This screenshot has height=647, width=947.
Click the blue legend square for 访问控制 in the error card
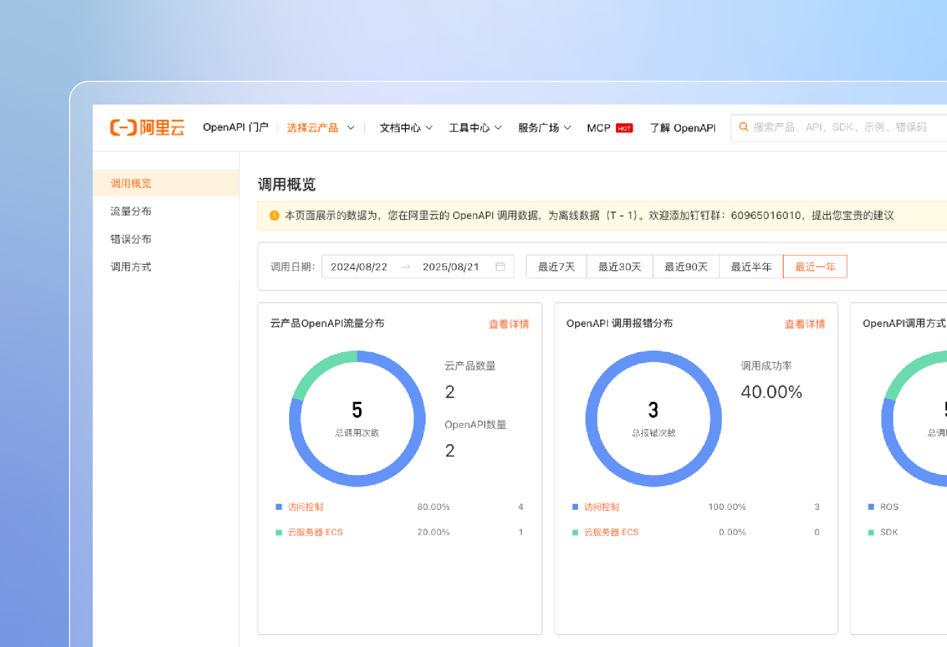point(575,507)
